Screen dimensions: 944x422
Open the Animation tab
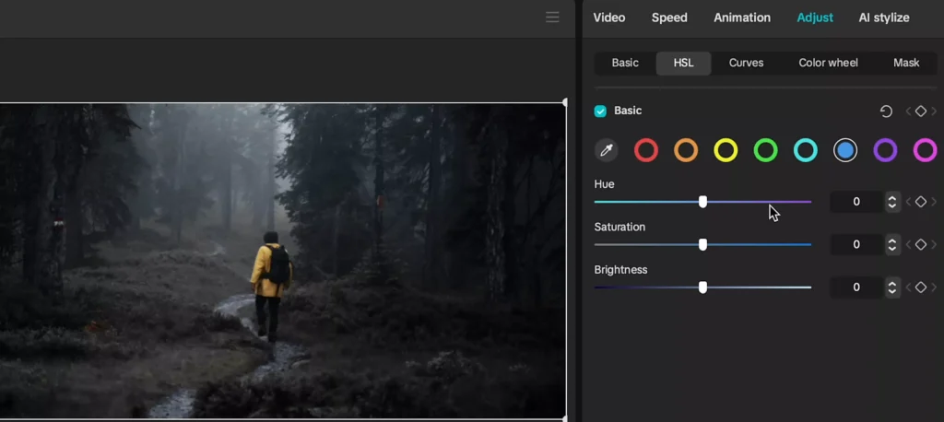click(x=741, y=18)
